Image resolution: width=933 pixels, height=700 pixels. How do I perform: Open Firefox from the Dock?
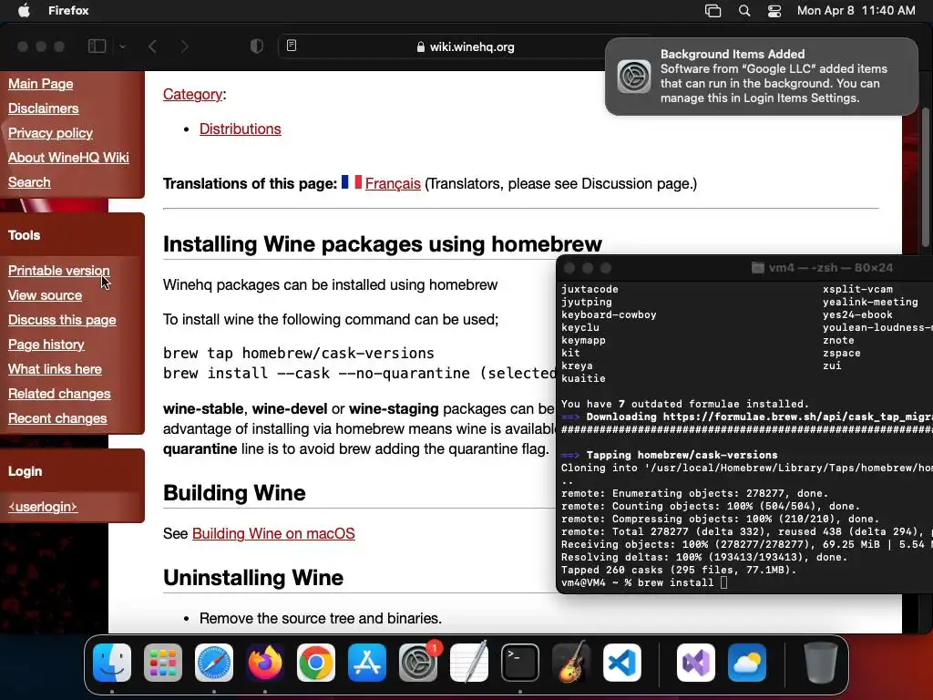(265, 663)
